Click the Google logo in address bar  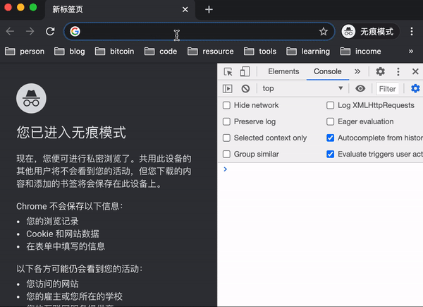75,31
